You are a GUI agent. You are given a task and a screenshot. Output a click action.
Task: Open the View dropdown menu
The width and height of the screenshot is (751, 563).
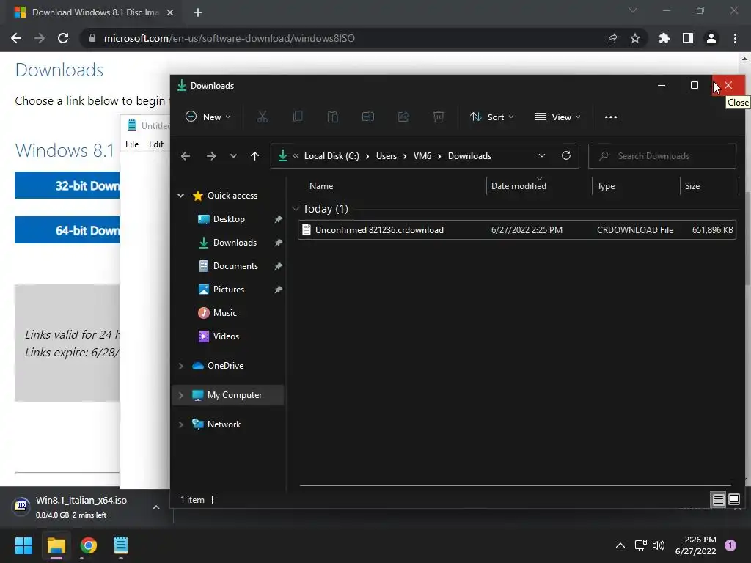click(x=557, y=117)
